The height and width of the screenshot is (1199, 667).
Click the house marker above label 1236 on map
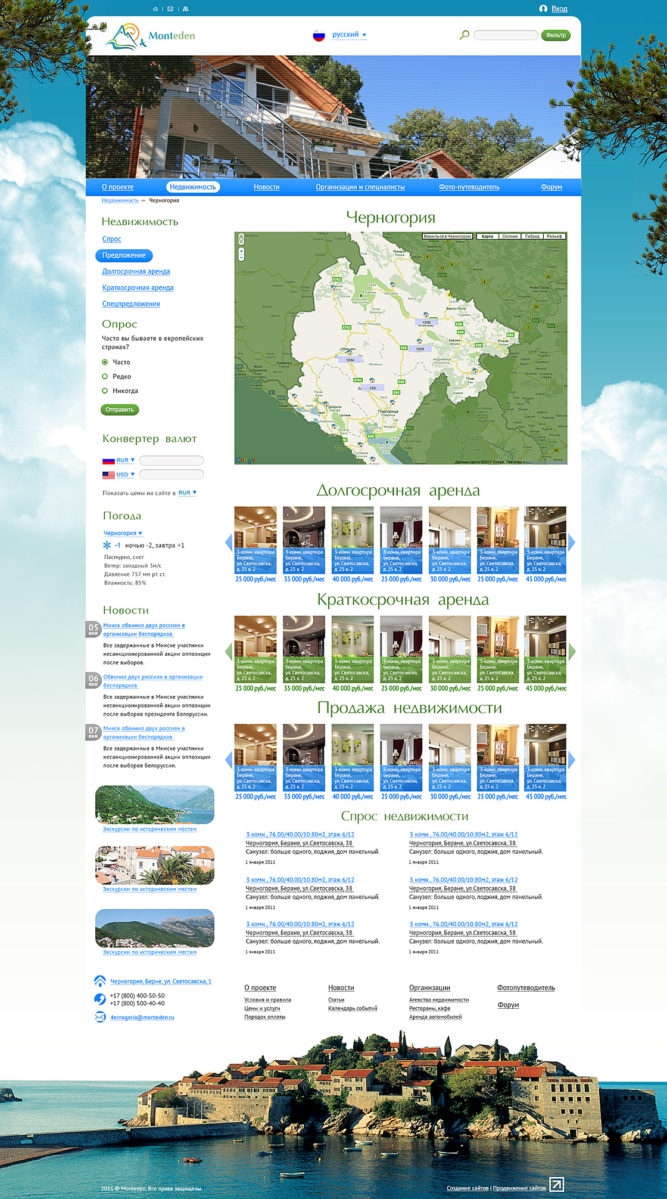click(426, 315)
